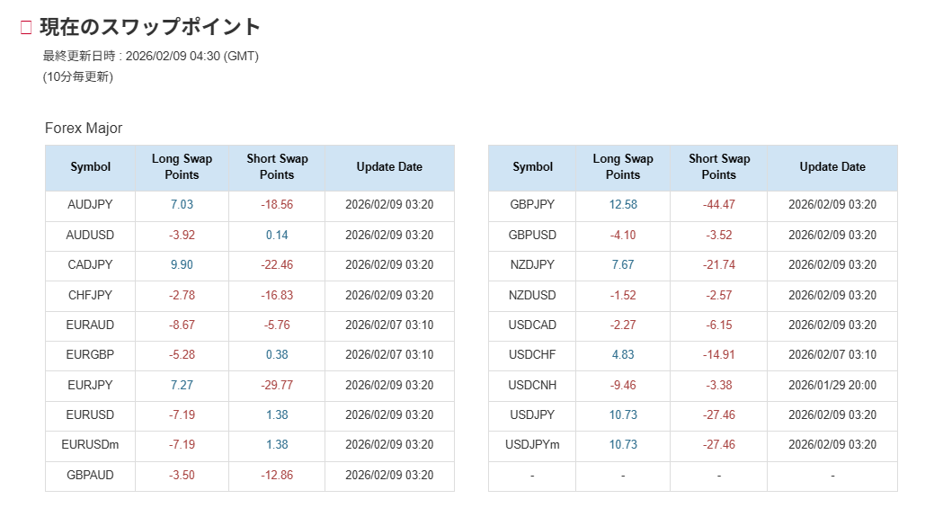934x508 pixels.
Task: Click the Symbol header in the left table
Action: point(90,167)
